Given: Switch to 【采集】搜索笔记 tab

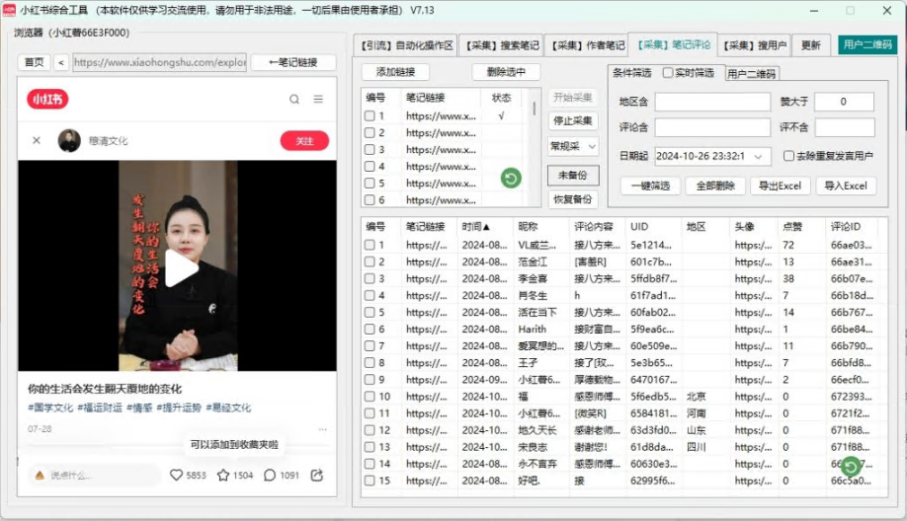Looking at the screenshot, I should click(502, 45).
